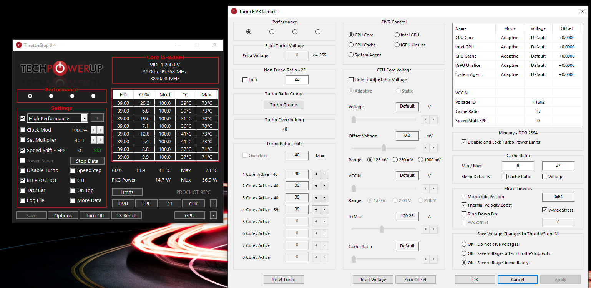Cancel the Turbo FIVR Control dialog
The width and height of the screenshot is (591, 288).
click(x=518, y=280)
